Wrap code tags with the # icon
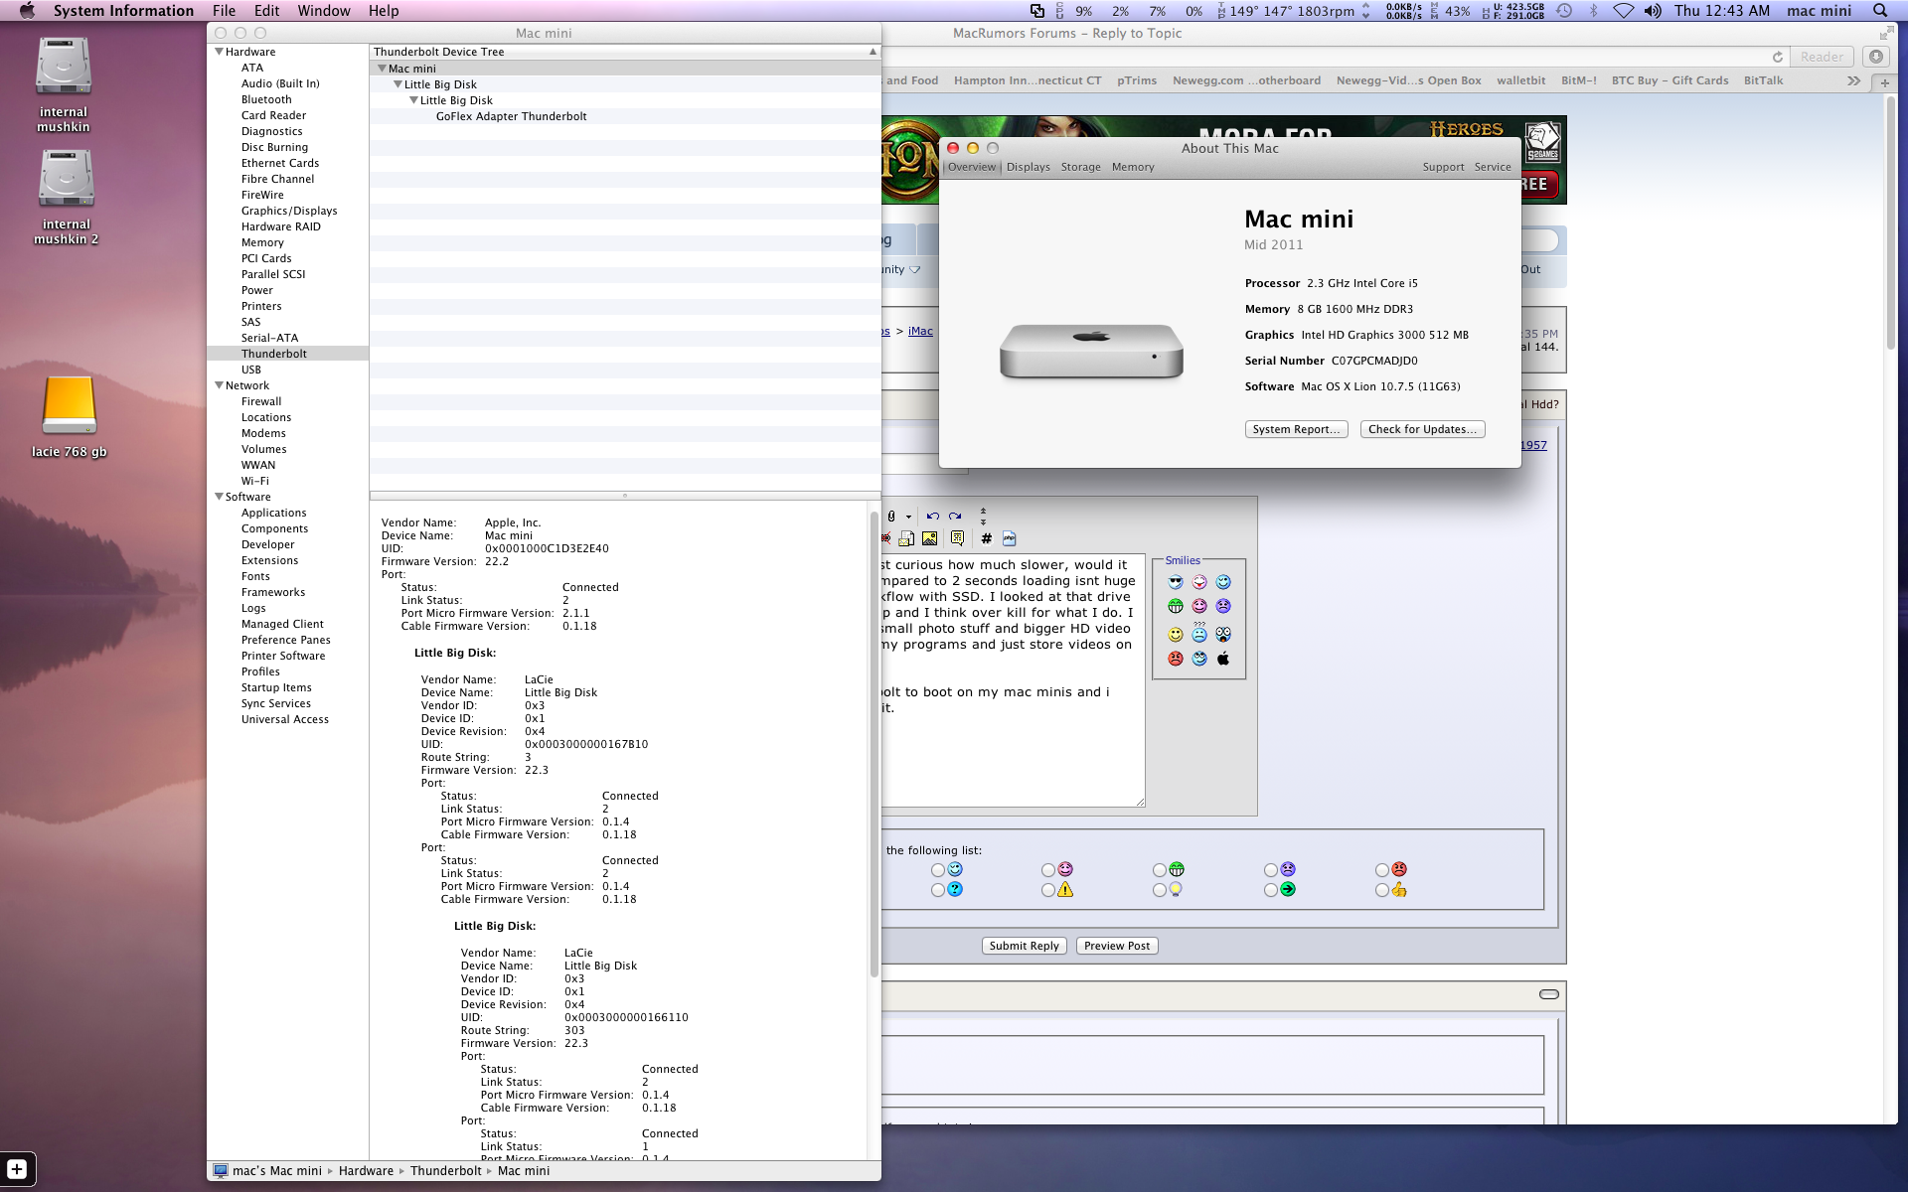The height and width of the screenshot is (1192, 1908). coord(986,538)
